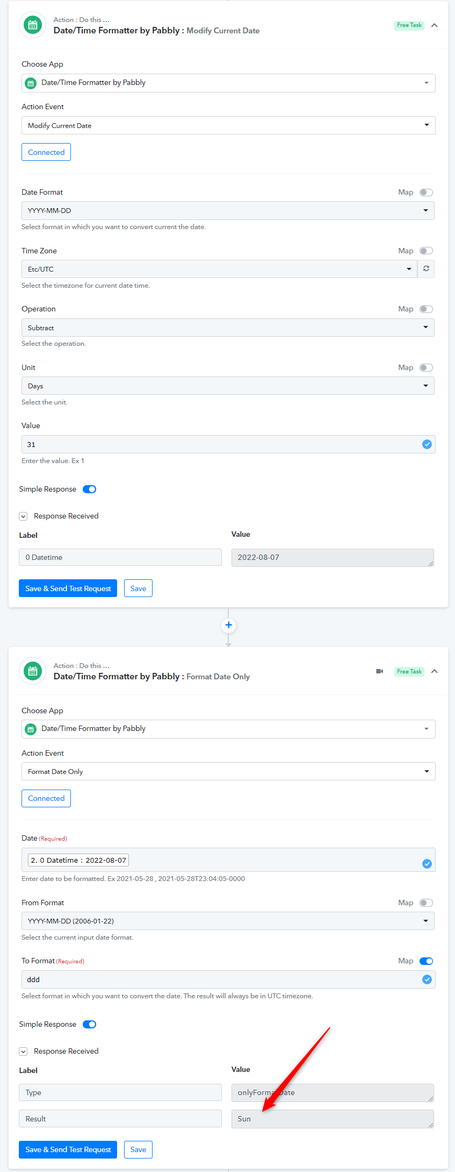Click the plus icon between the two actions

coord(228,625)
